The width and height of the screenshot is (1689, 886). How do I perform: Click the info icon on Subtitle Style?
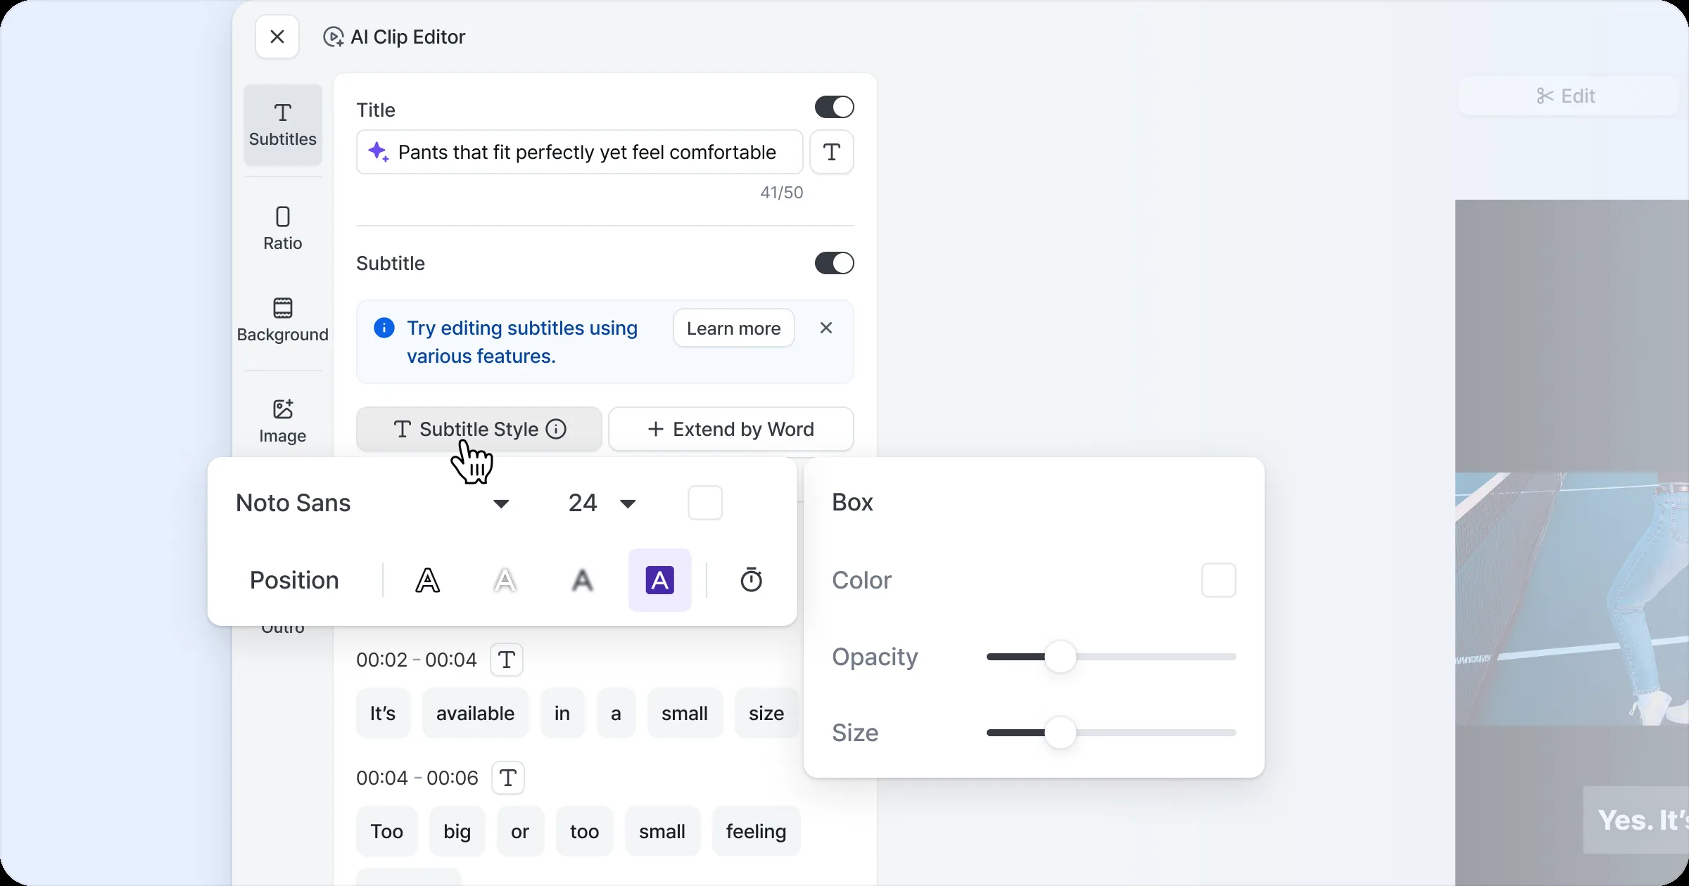tap(556, 429)
